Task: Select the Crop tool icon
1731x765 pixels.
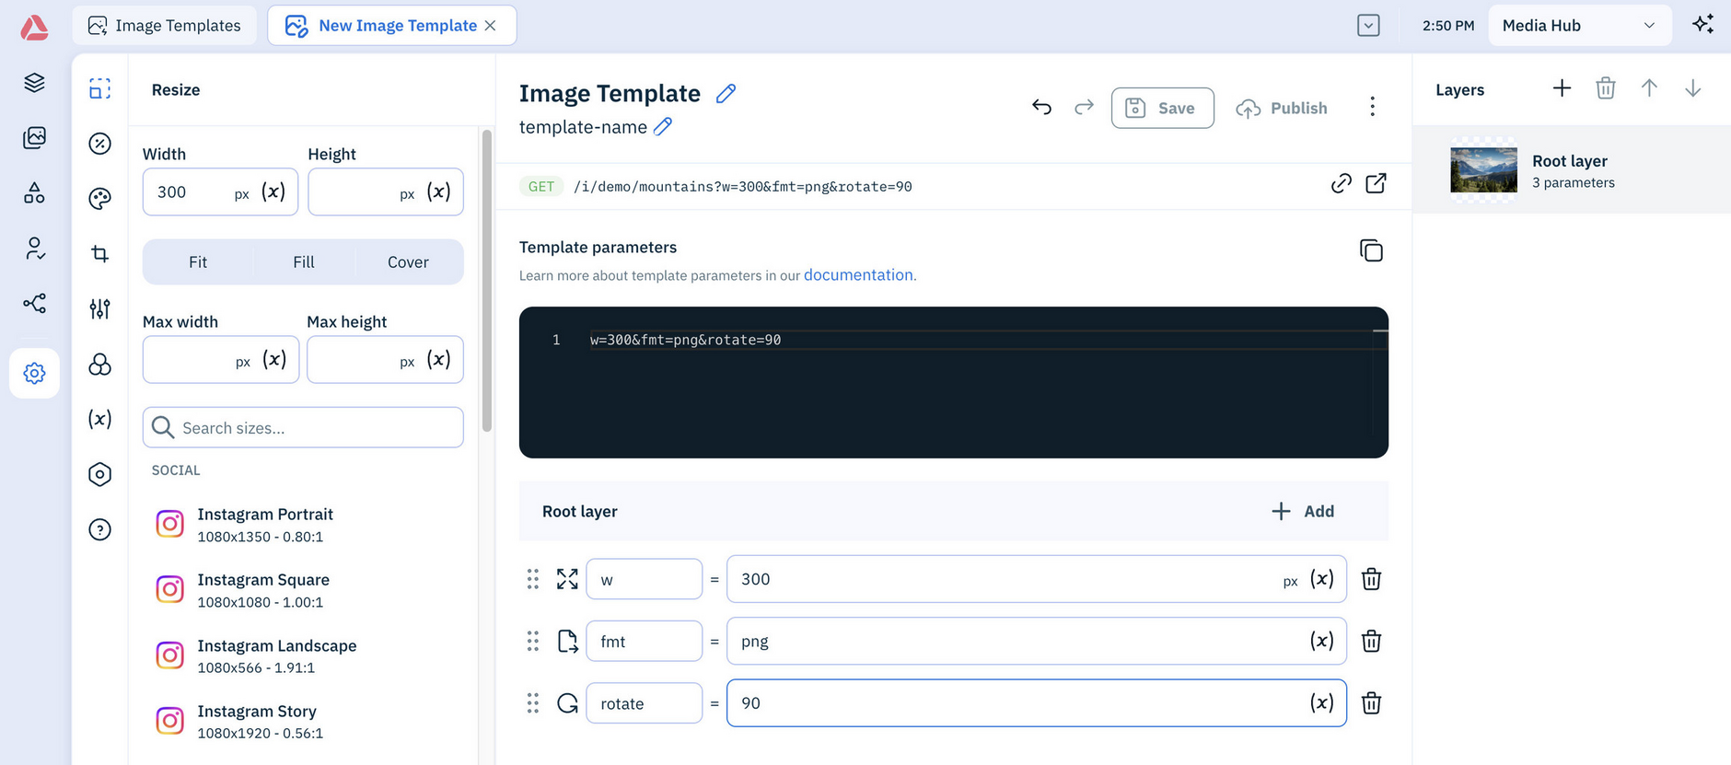Action: pyautogui.click(x=99, y=254)
